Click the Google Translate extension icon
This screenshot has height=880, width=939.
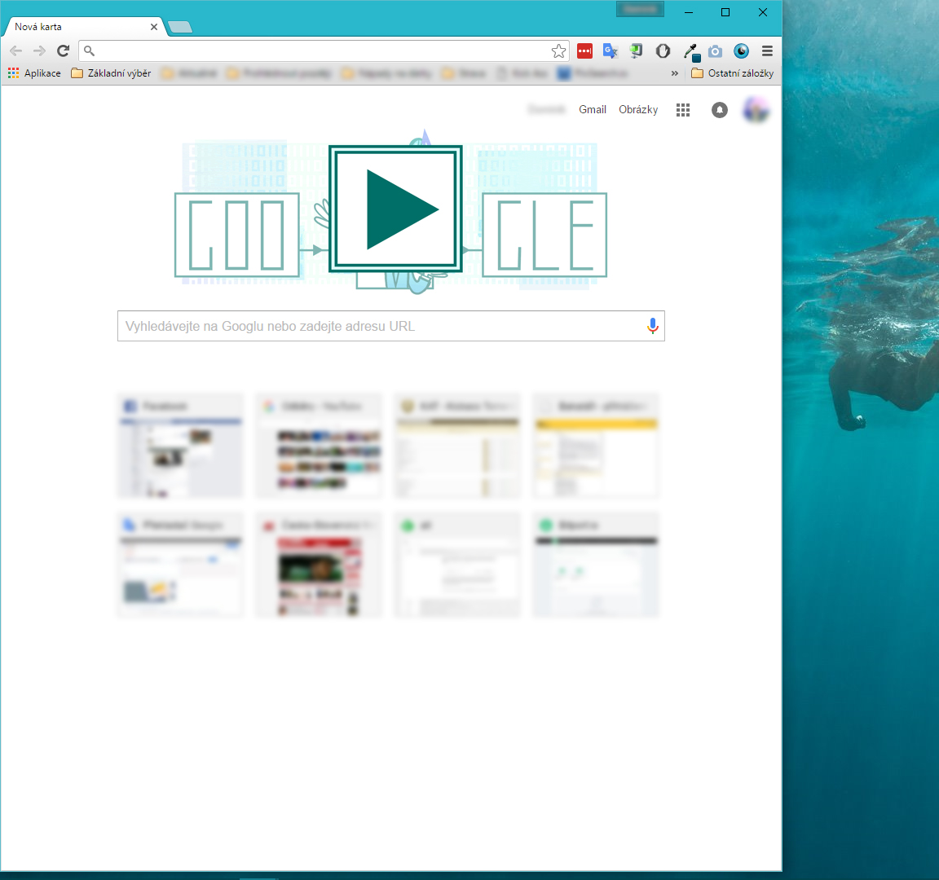pyautogui.click(x=610, y=51)
